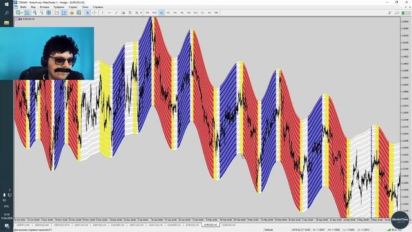Open Windows search from the taskbar

6,13
